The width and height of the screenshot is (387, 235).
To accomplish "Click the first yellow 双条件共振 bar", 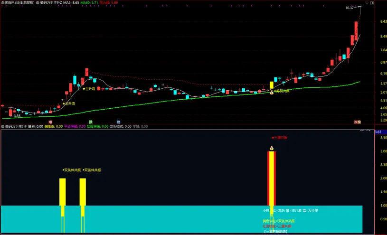I will [x=63, y=192].
